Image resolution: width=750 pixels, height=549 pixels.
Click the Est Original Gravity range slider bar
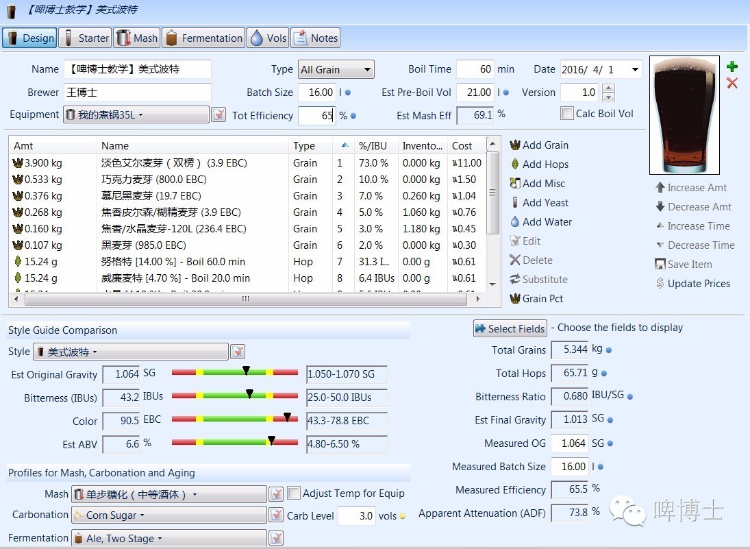[234, 372]
